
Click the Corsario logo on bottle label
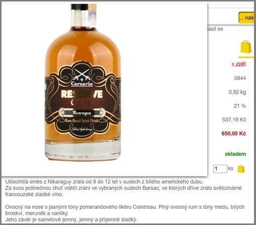tap(82, 78)
